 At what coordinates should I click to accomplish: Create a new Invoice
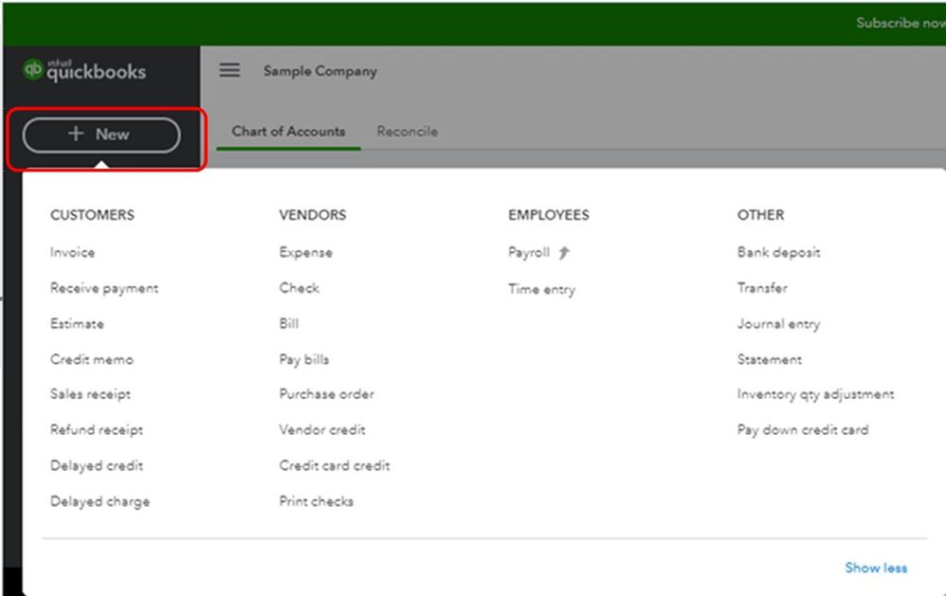(x=73, y=253)
